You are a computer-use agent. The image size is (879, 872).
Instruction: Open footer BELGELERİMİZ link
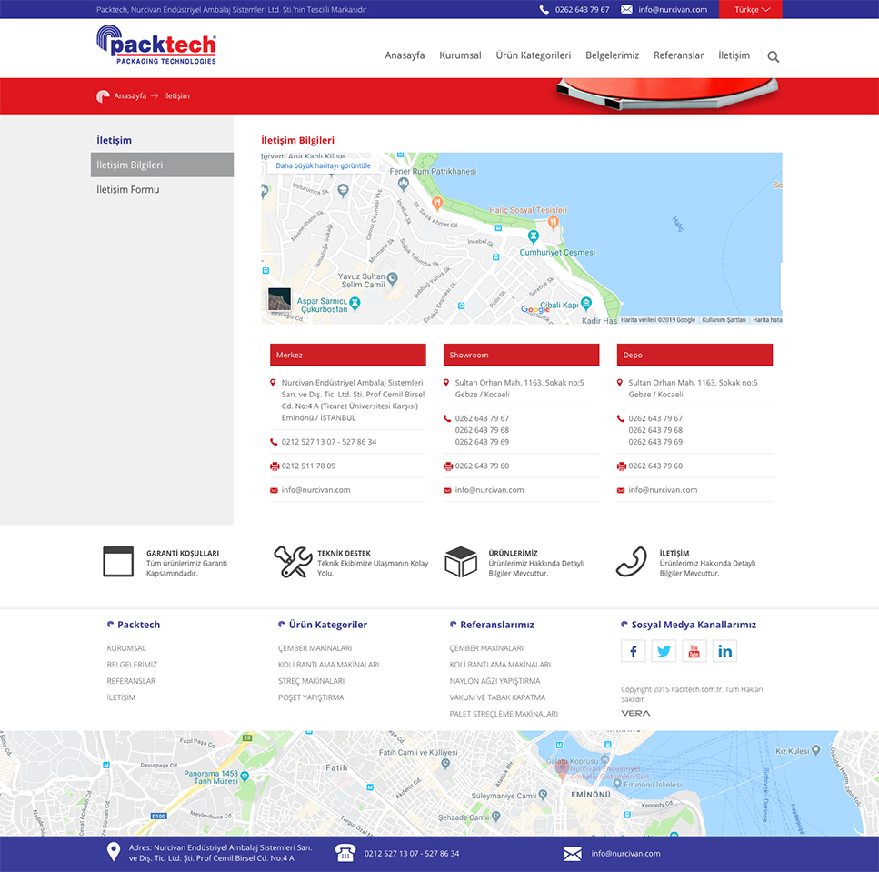pyautogui.click(x=132, y=665)
